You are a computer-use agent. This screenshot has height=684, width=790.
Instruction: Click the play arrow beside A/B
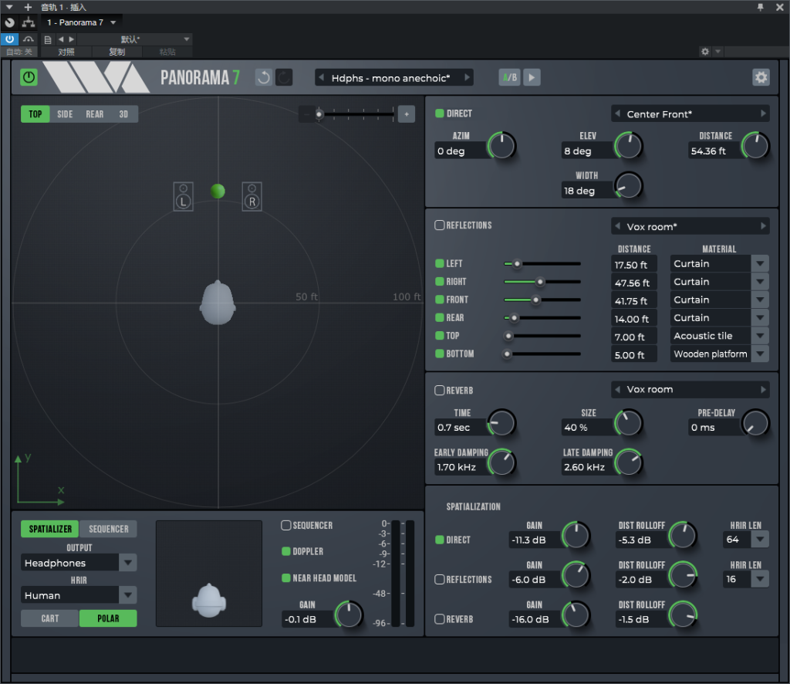pyautogui.click(x=532, y=78)
